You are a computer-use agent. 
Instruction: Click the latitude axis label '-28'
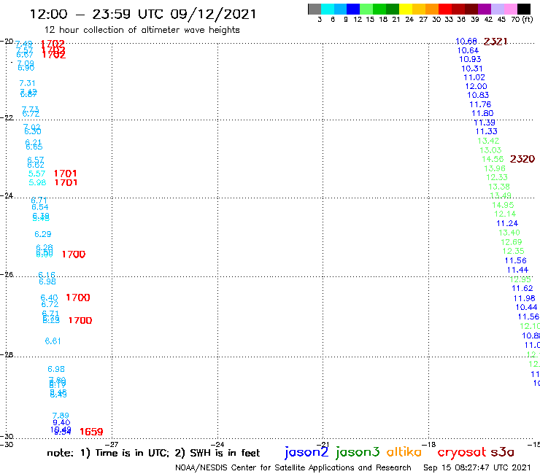[x=7, y=354]
